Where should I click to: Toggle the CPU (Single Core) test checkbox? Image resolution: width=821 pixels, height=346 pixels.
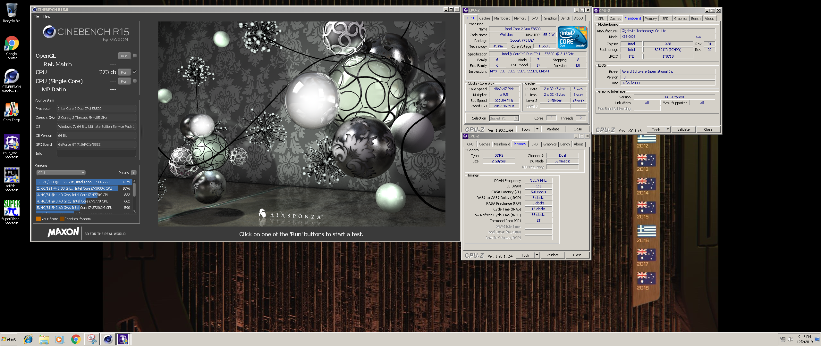(x=135, y=81)
